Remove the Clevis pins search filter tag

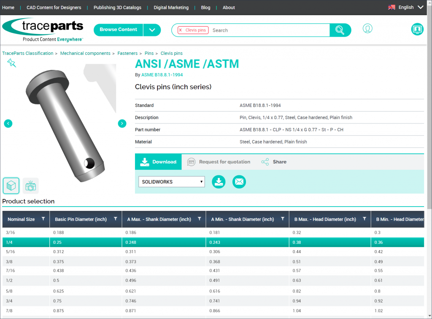(181, 30)
